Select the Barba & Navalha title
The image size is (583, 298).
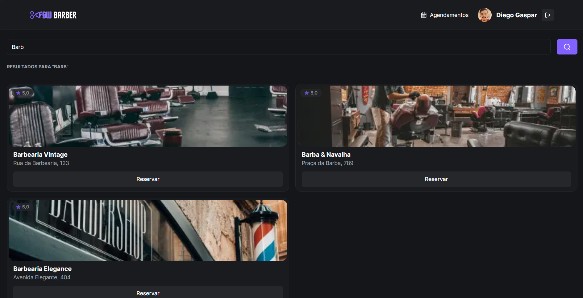click(x=326, y=155)
